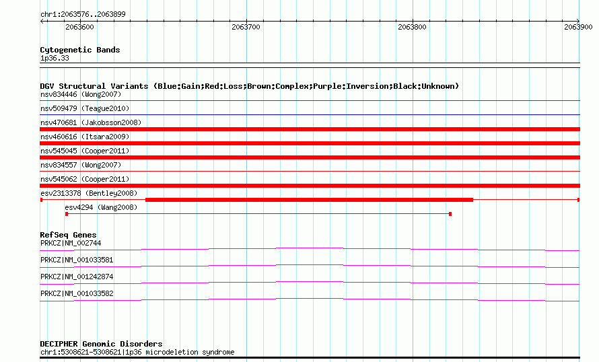Click the 2063800 ruler tick label
The image size is (599, 362).
[x=412, y=27]
